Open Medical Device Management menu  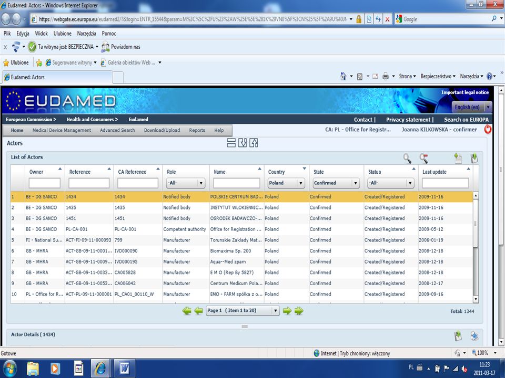coord(62,130)
